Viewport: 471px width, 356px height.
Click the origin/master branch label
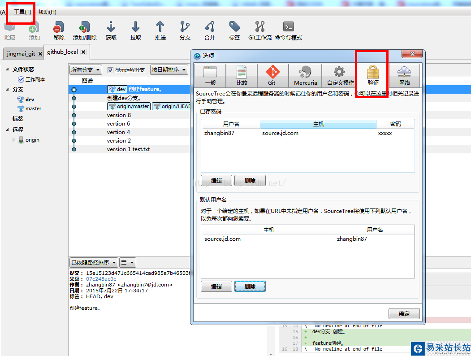point(129,106)
